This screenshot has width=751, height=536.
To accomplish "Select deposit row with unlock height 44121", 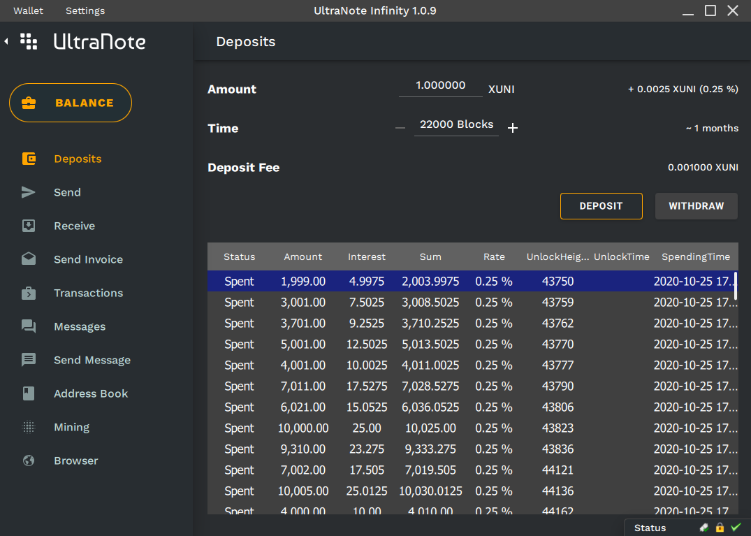I will point(472,470).
